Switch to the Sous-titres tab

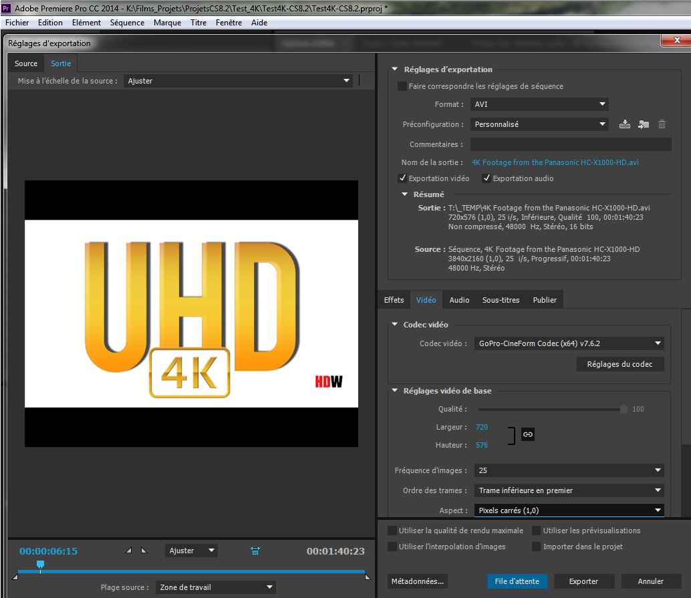click(x=501, y=299)
